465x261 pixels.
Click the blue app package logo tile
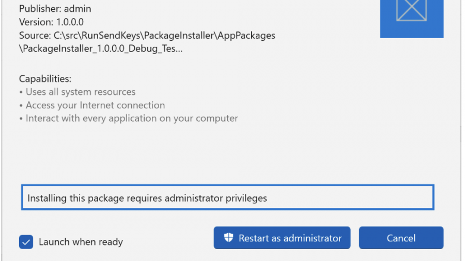click(x=412, y=19)
